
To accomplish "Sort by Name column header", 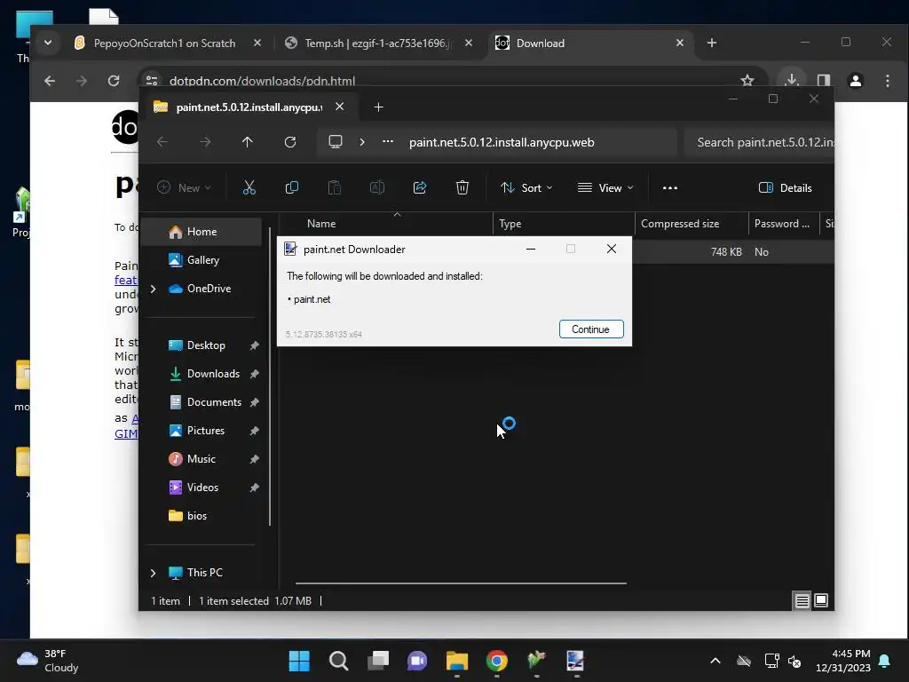I will coord(386,223).
